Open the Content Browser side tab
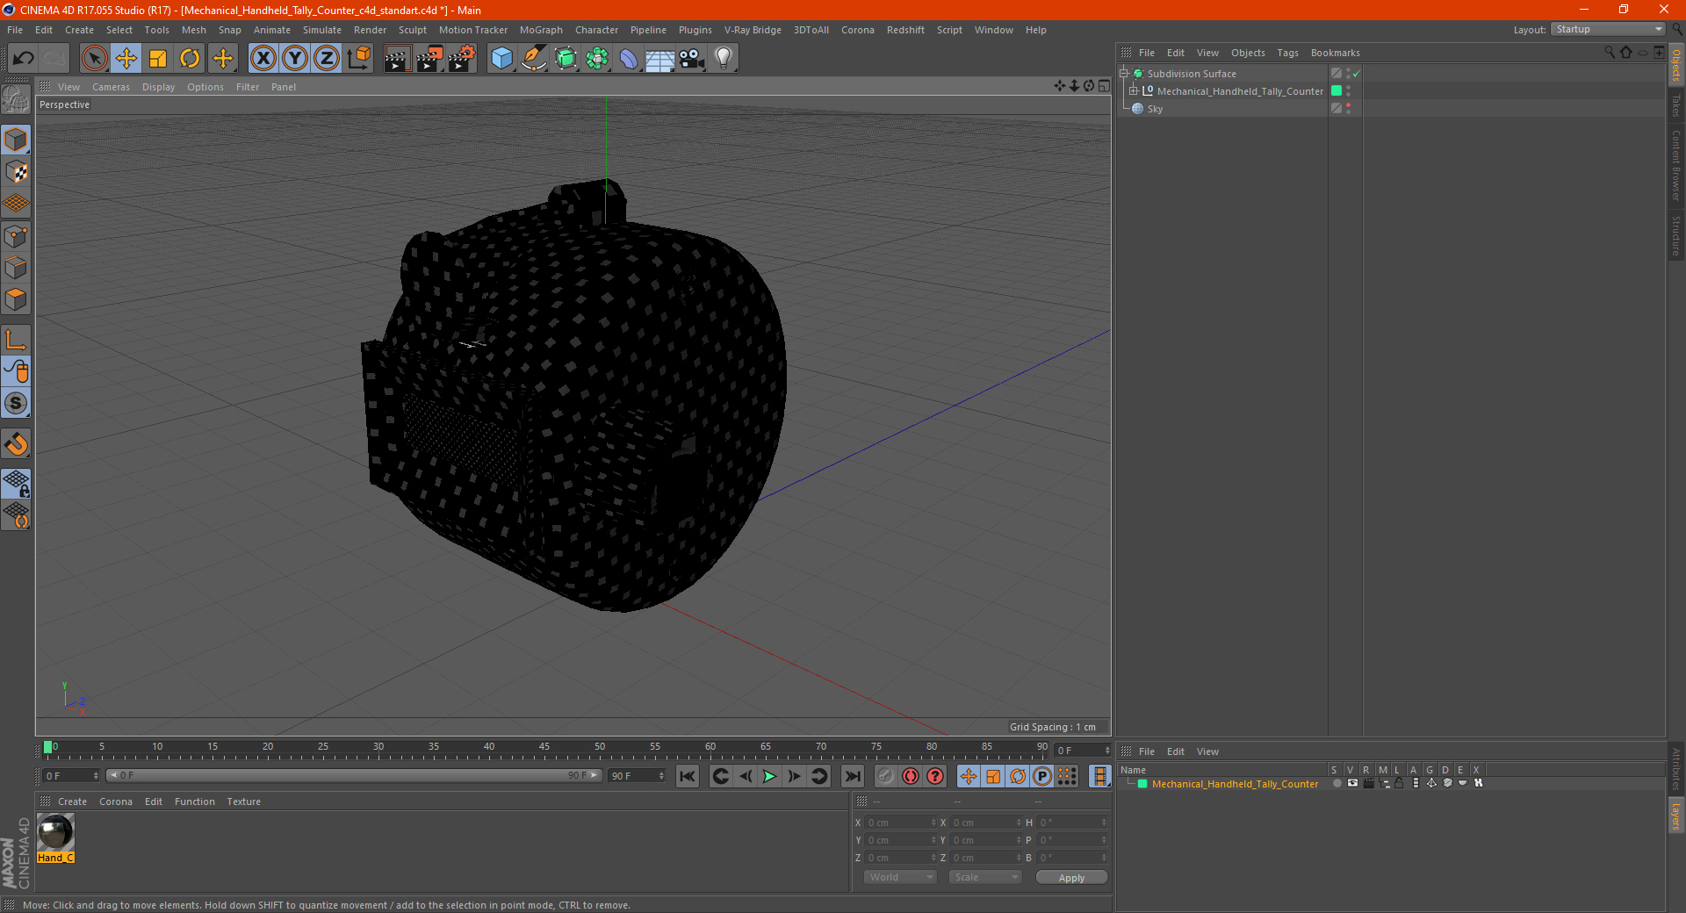The image size is (1686, 913). coord(1675,165)
